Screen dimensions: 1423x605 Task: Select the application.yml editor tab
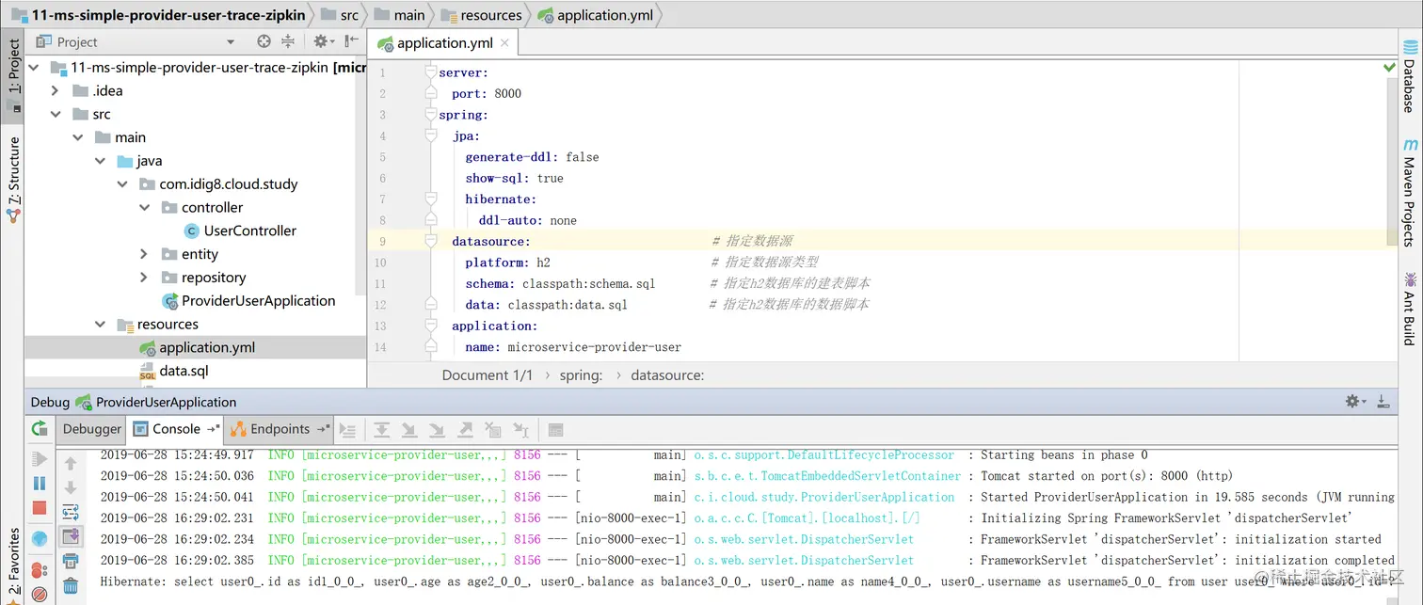444,43
